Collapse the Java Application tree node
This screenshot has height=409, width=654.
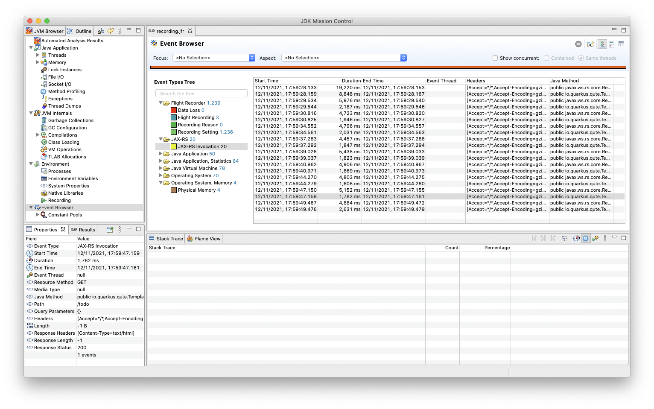point(31,48)
